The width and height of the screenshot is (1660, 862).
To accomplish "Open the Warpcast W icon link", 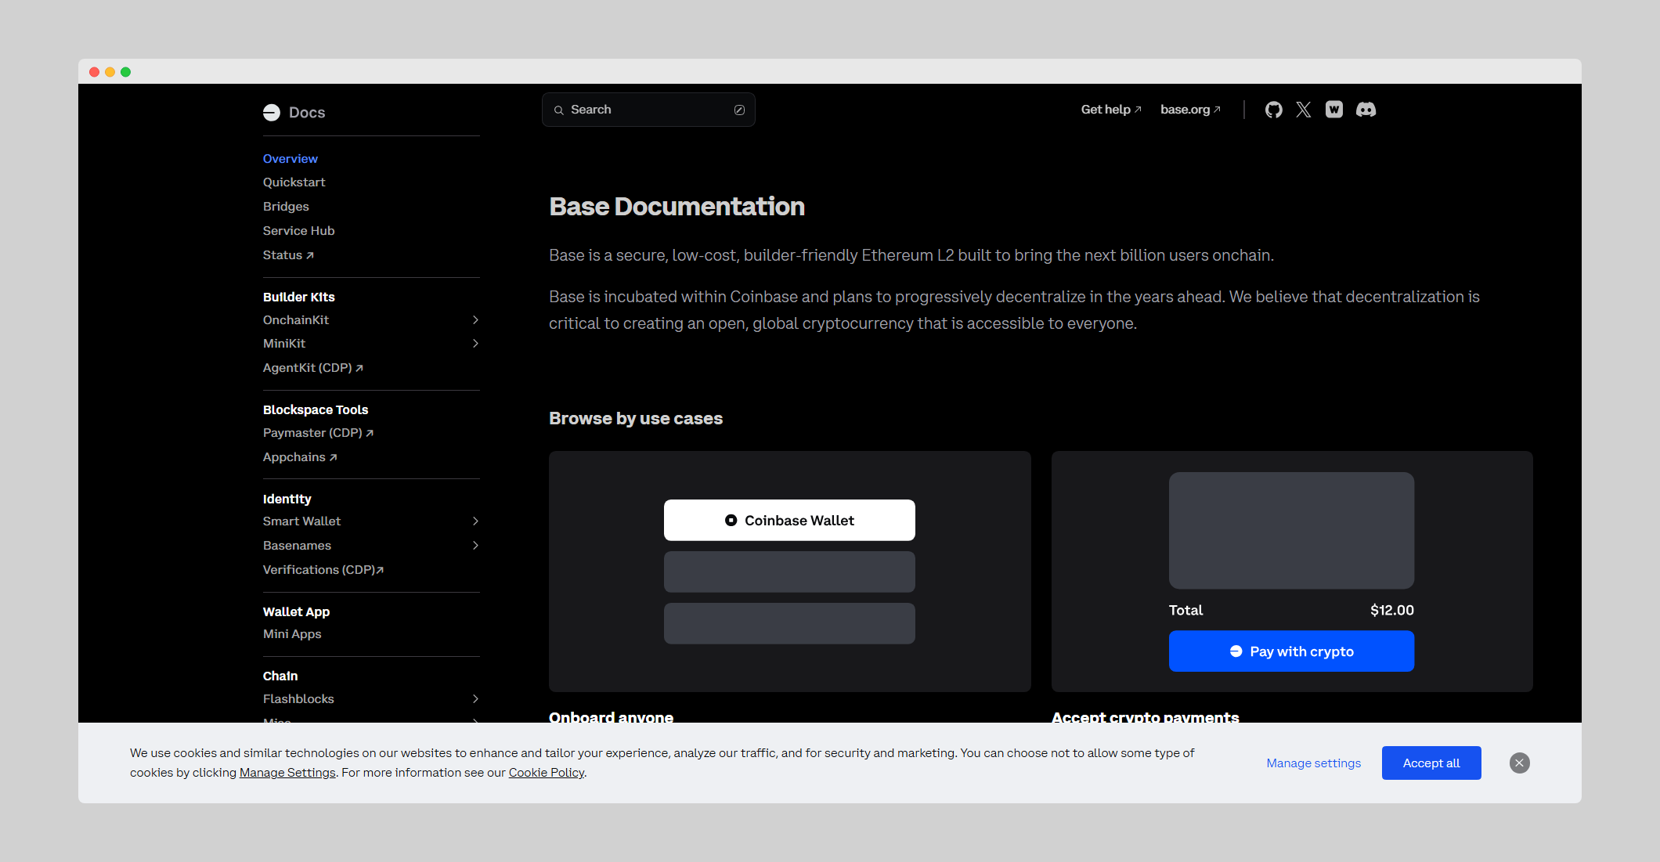I will tap(1334, 110).
